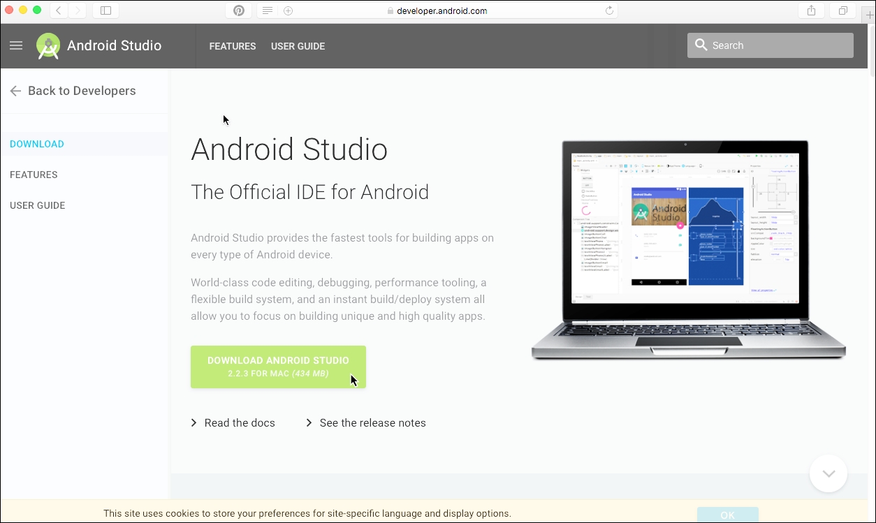
Task: Select FEATURES in the left sidebar
Action: tap(34, 175)
